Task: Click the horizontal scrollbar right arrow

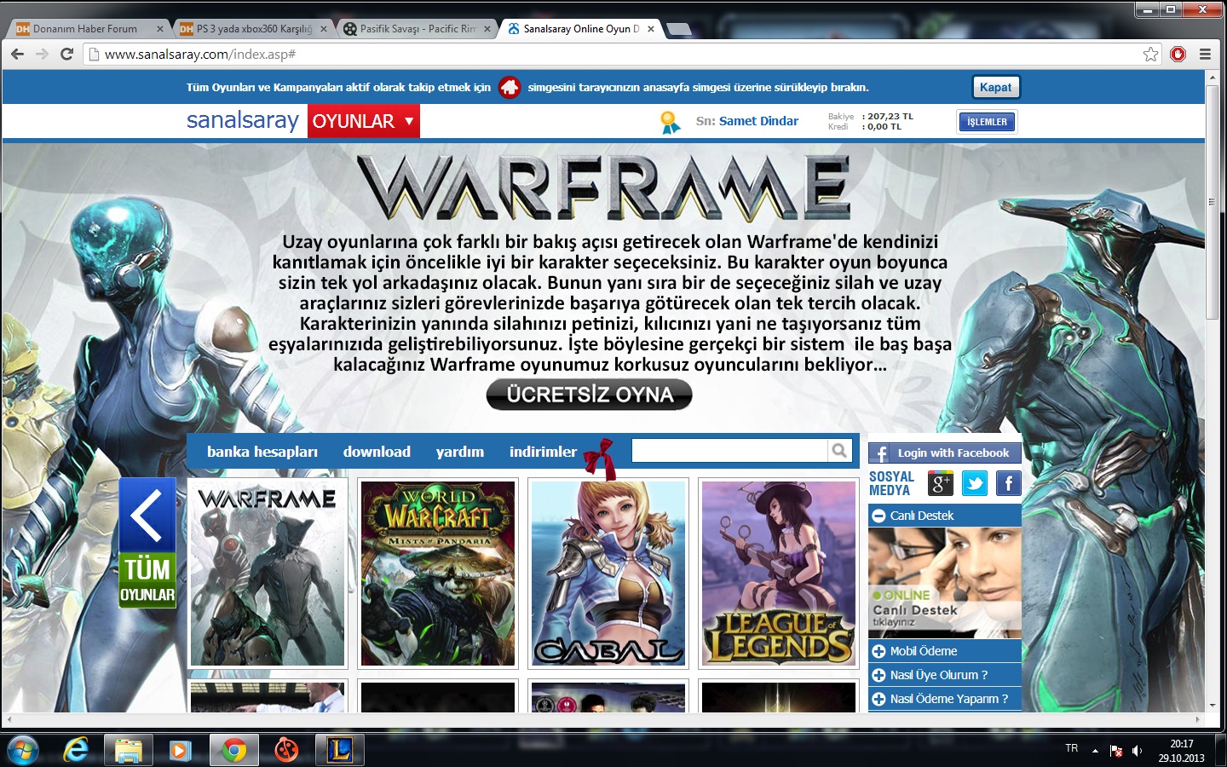Action: (1200, 720)
